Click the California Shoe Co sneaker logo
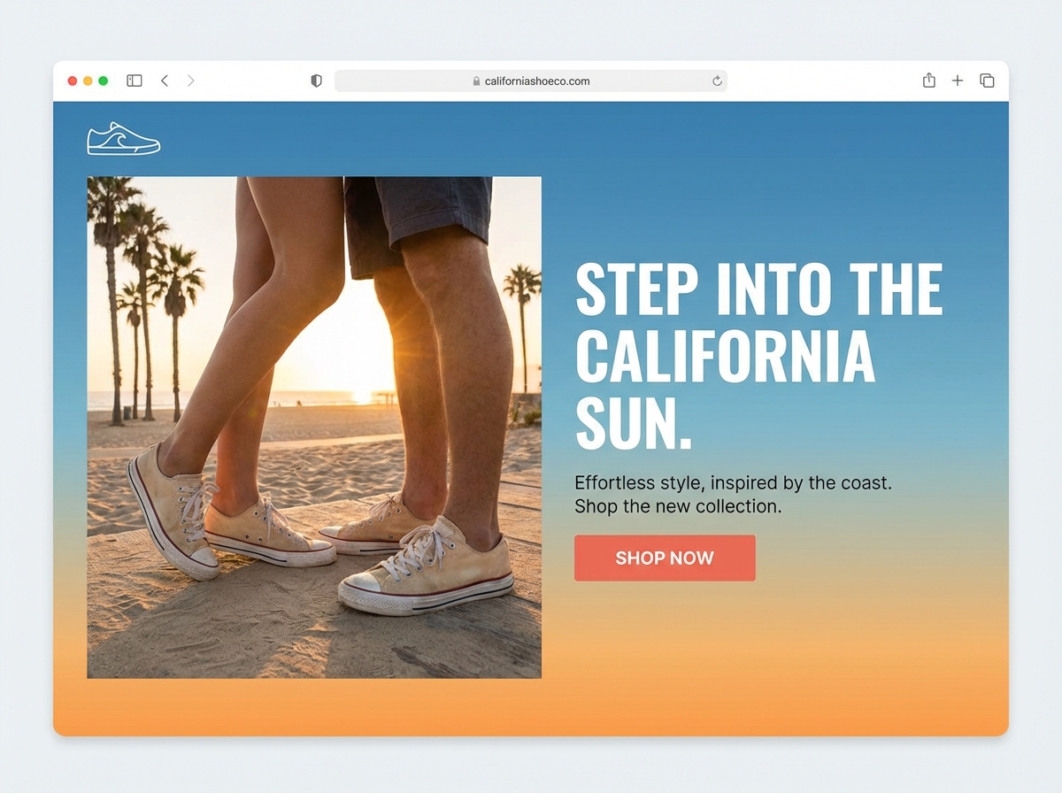The width and height of the screenshot is (1062, 793). pyautogui.click(x=123, y=139)
